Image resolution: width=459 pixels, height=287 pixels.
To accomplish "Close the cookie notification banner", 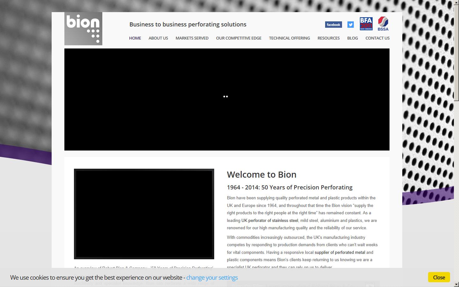I will [439, 277].
